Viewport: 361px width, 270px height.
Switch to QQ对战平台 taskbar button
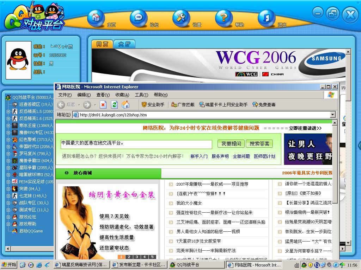[x=196, y=265]
